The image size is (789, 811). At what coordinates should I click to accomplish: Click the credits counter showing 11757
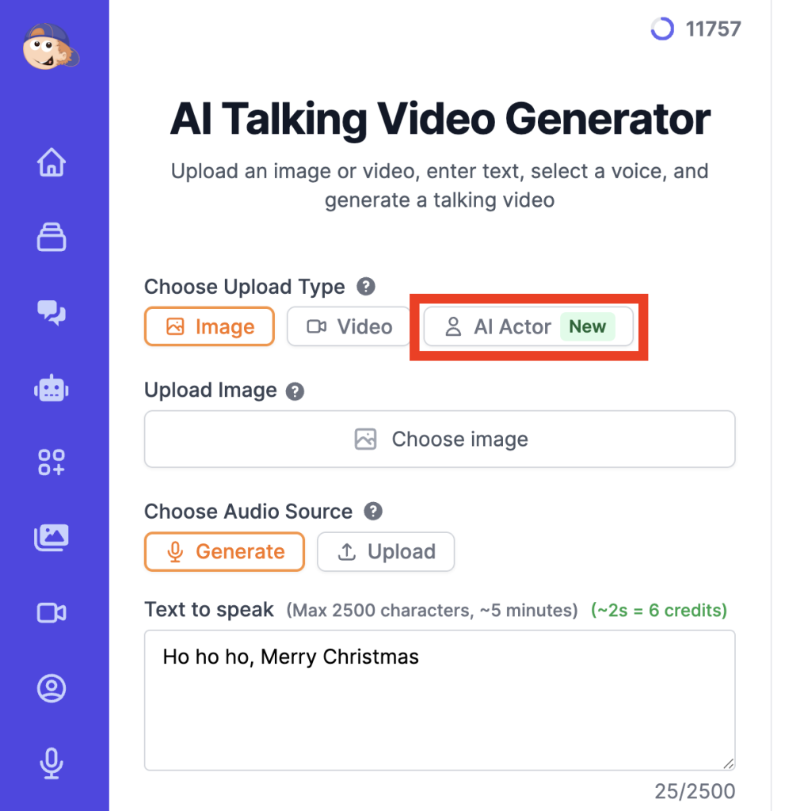tap(696, 29)
